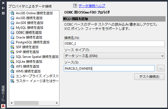Image resolution: width=168 pixels, height=109 pixels.
Task: Click the question mark help icon
Action: (x=75, y=6)
